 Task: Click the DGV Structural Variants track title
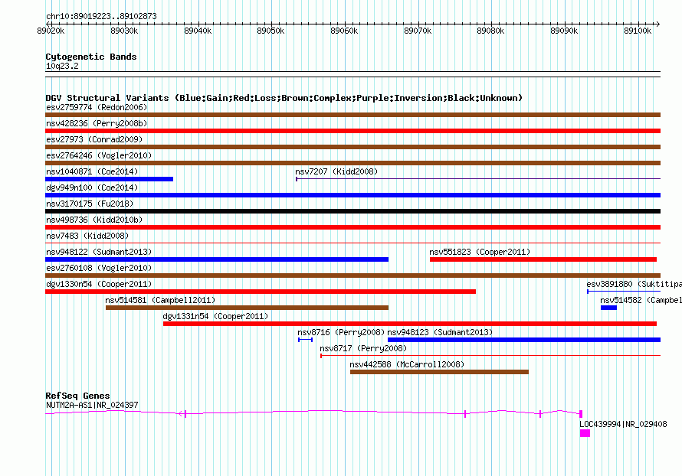coord(284,98)
